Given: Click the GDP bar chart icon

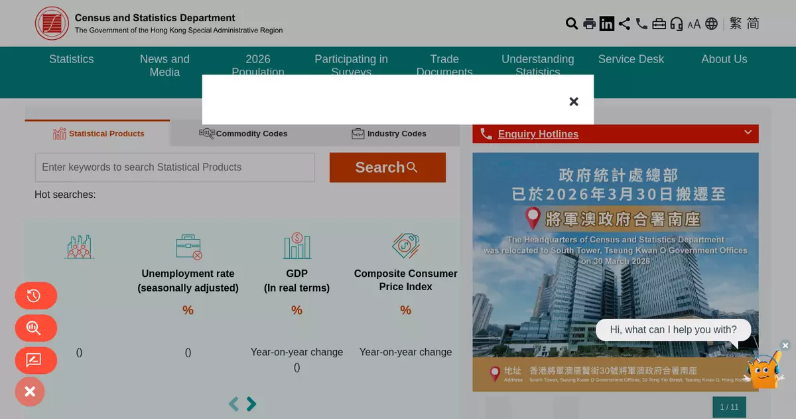Looking at the screenshot, I should coord(297,246).
